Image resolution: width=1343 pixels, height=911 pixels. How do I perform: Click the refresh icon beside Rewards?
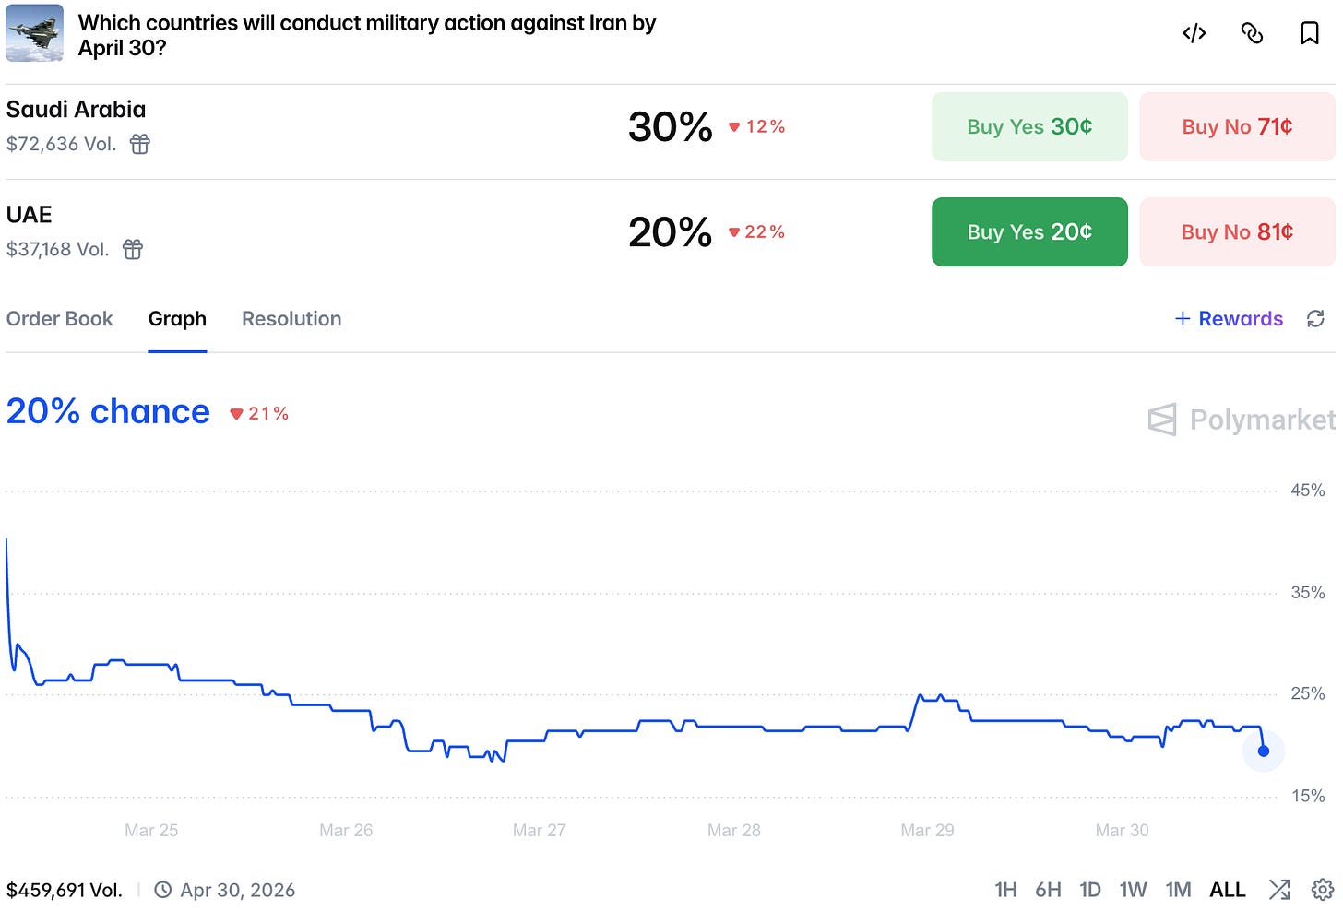[x=1315, y=319]
